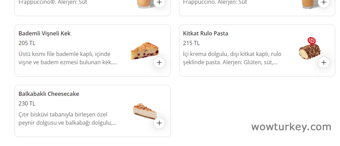Click the wowturkey.com watermark
Screen dimensions: 340x146
tap(291, 127)
